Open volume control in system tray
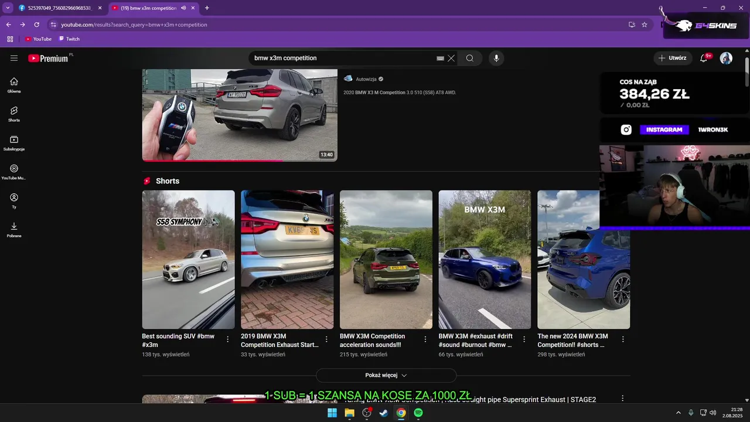 pos(713,413)
